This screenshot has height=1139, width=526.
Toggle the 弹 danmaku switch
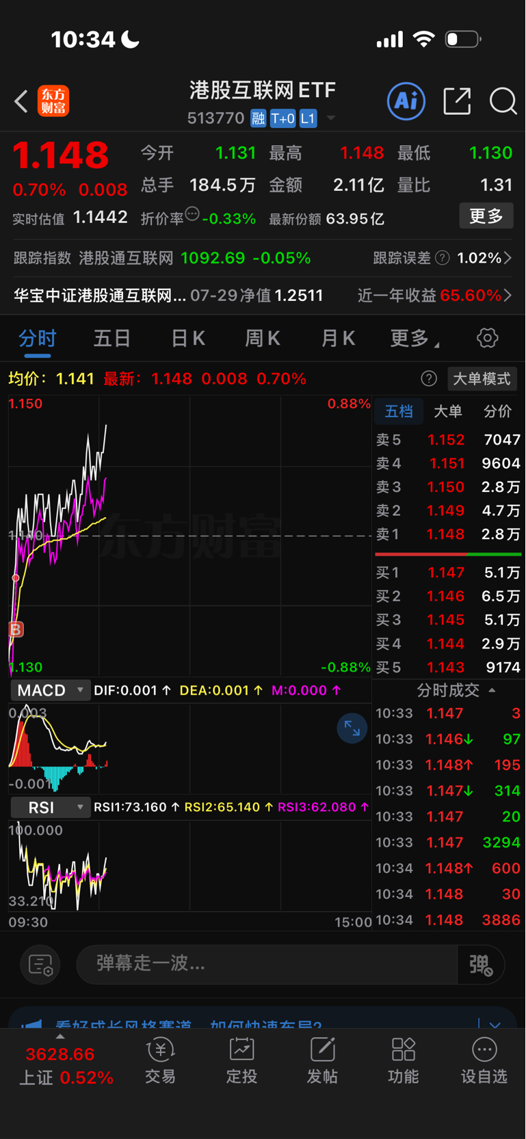pos(481,965)
